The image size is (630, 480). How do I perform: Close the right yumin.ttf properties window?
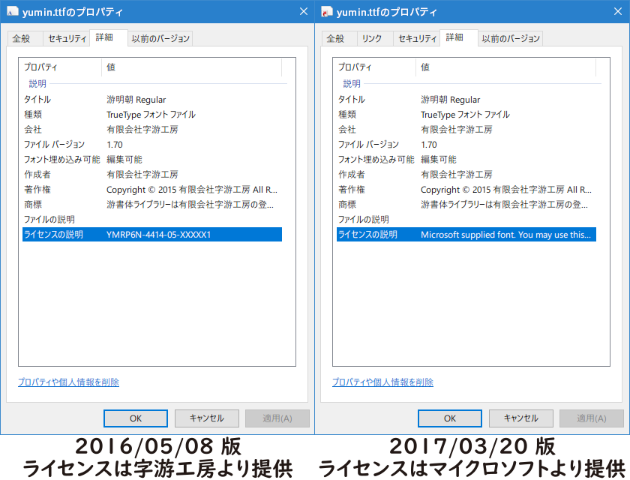point(618,11)
